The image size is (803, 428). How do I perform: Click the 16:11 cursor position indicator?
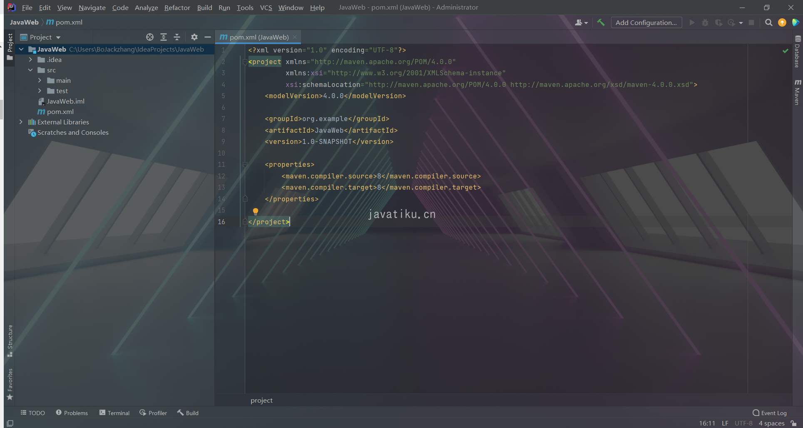coord(707,423)
